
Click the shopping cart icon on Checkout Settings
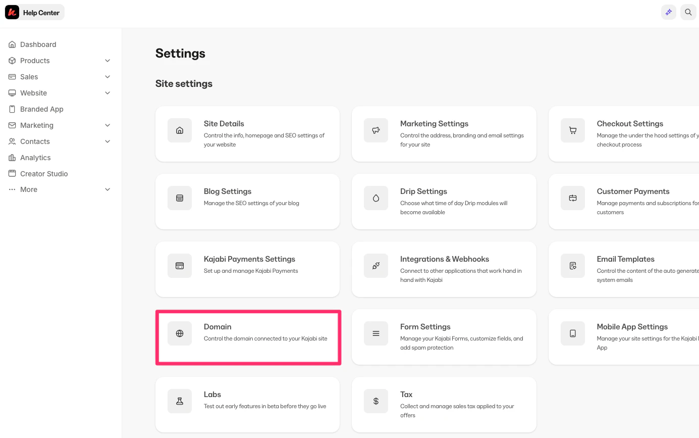click(x=572, y=130)
